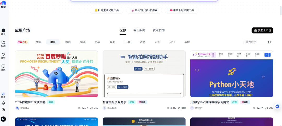Screen dimensions: 282x126
Task: Click the 应用广场 heading
Action: 22,30
